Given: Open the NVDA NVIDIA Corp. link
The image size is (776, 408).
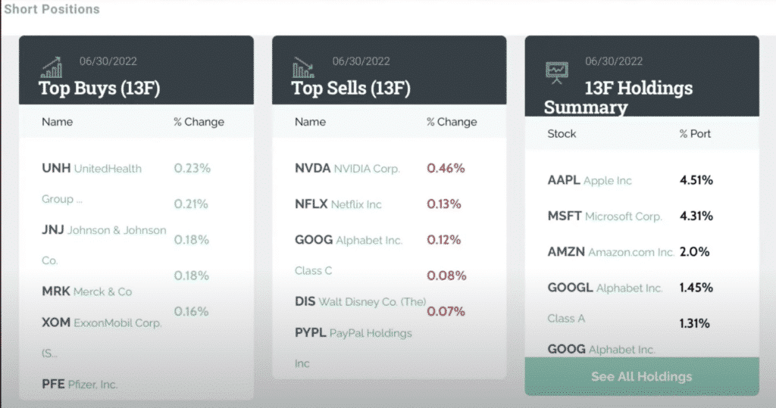Looking at the screenshot, I should tap(347, 169).
